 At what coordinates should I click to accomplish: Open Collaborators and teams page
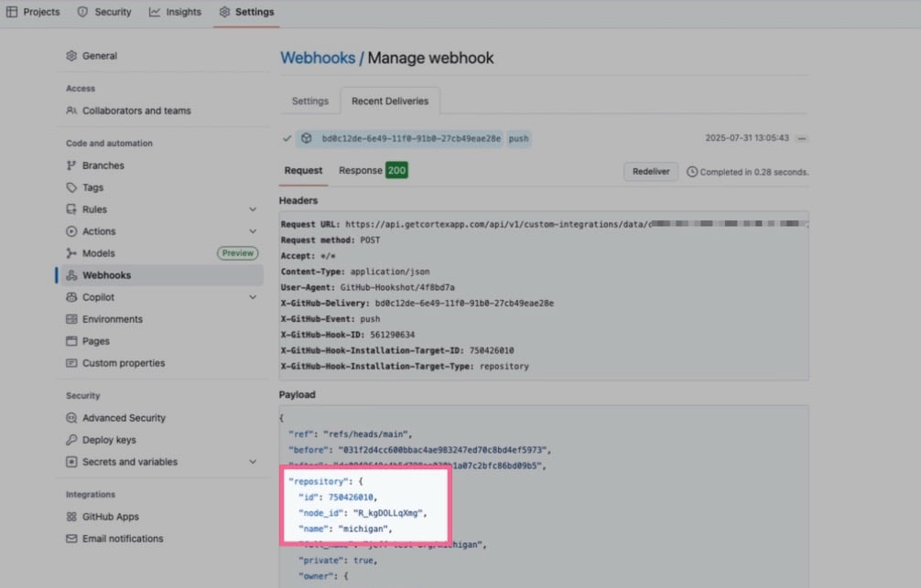tap(136, 111)
